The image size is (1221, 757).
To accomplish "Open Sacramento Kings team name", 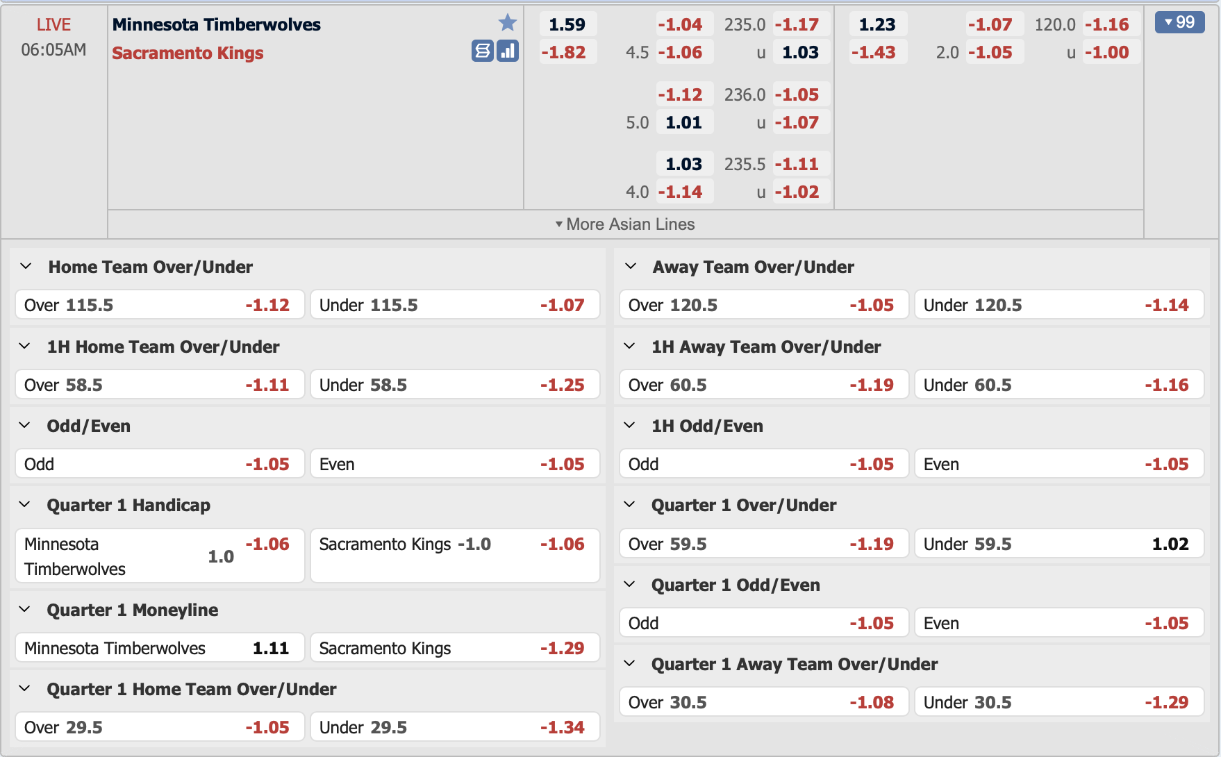I will 188,53.
